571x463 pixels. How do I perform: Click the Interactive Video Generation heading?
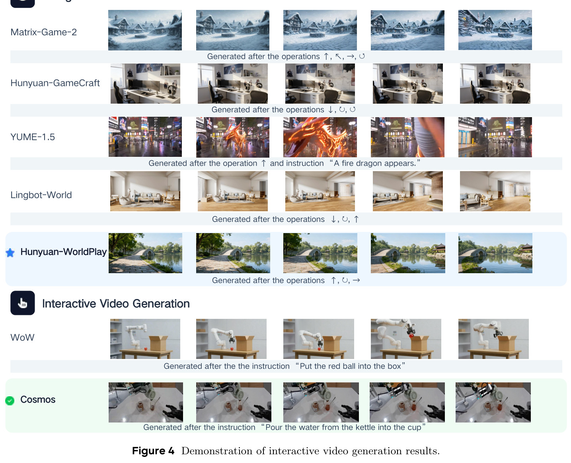[x=116, y=304]
